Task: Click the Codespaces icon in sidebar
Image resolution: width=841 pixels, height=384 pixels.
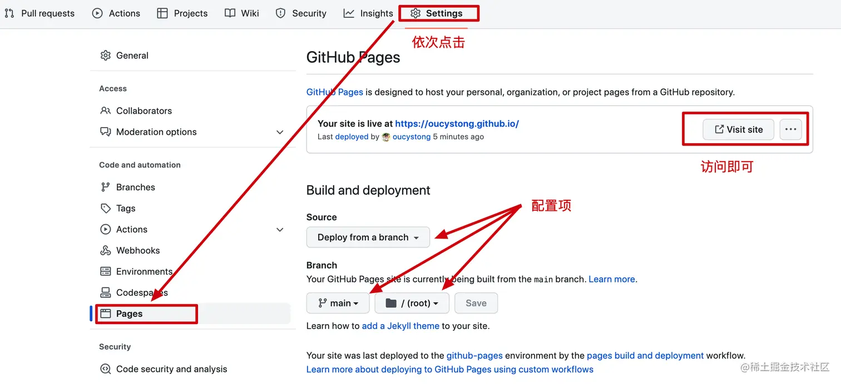Action: tap(106, 293)
